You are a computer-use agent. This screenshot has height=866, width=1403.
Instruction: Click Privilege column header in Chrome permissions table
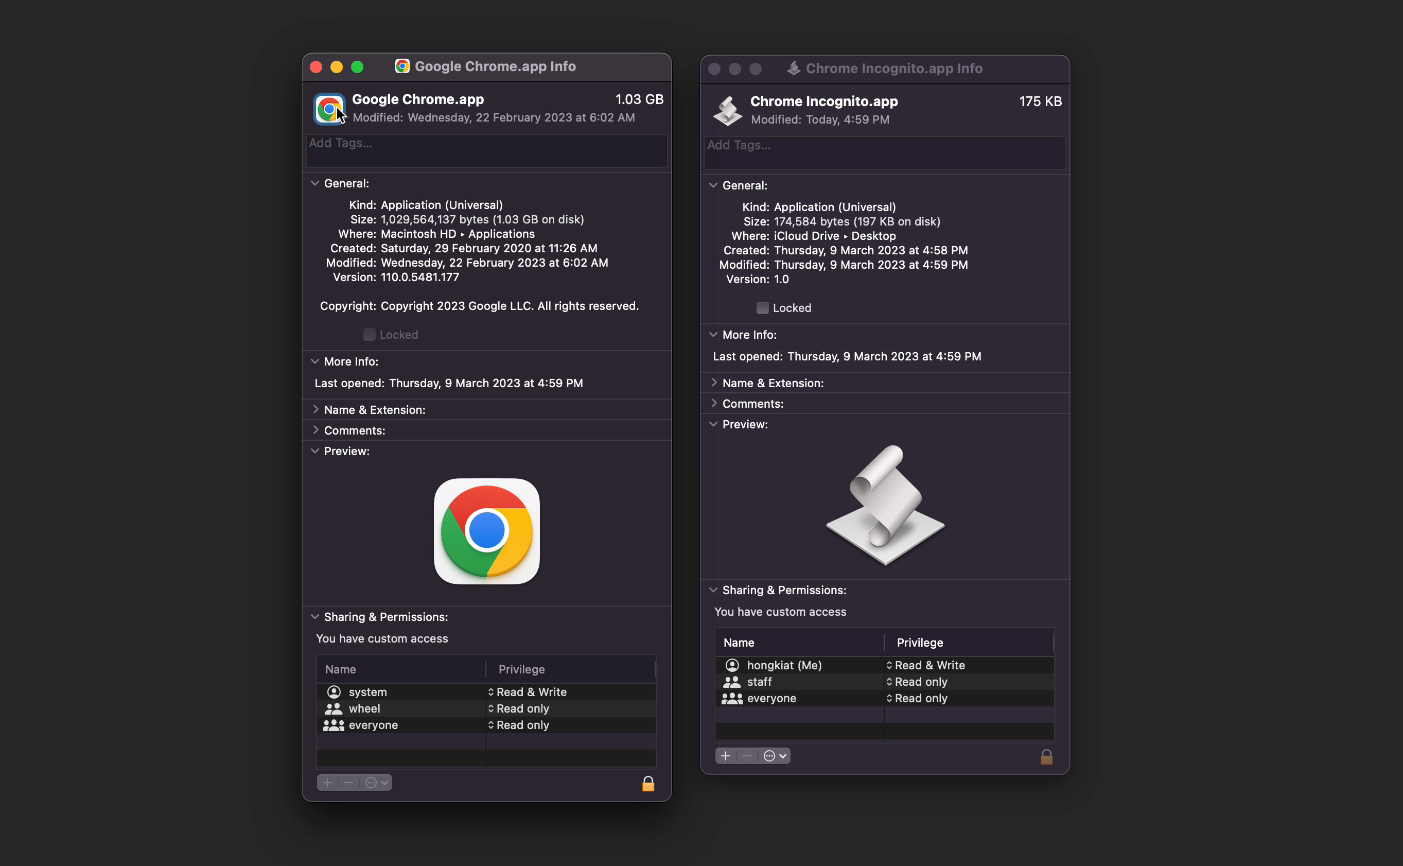tap(571, 669)
